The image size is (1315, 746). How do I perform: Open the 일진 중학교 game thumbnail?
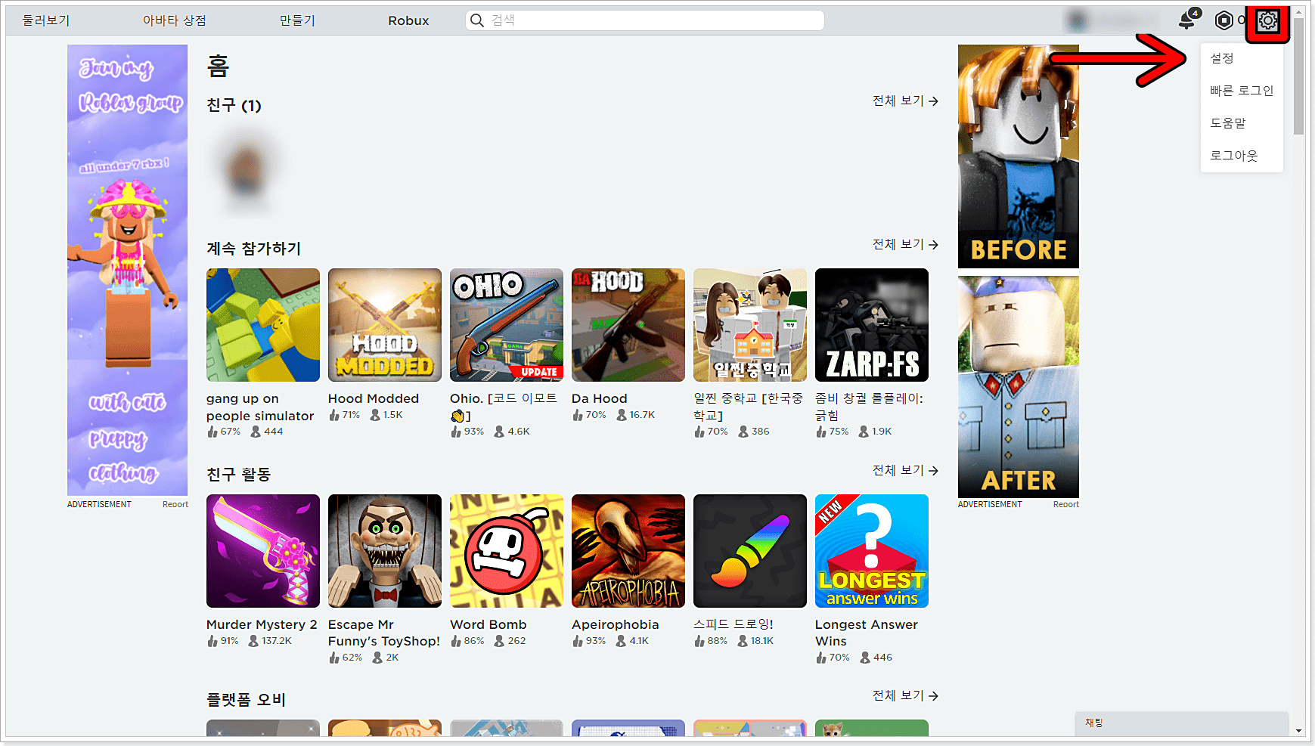click(750, 325)
